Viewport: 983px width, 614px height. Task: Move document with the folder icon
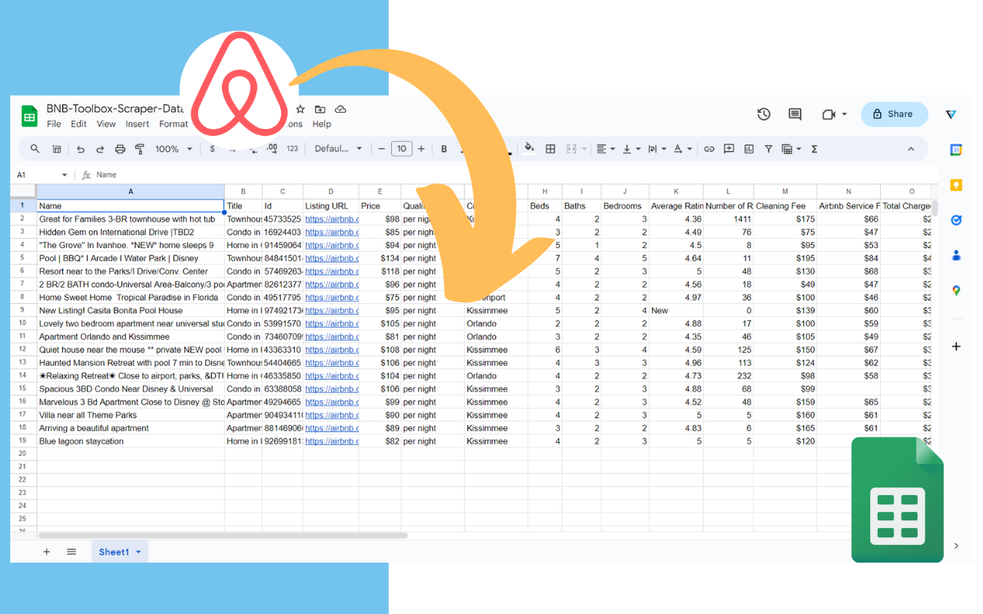(320, 110)
